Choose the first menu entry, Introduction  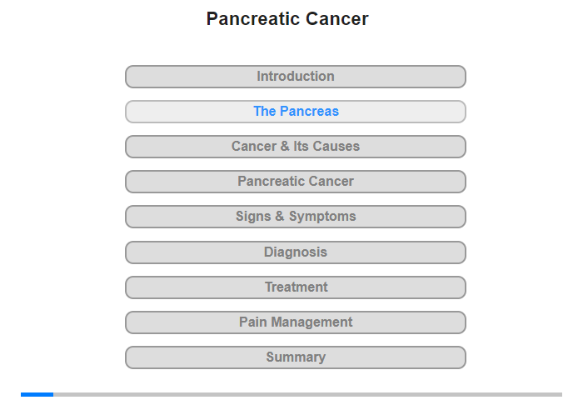[x=295, y=77]
